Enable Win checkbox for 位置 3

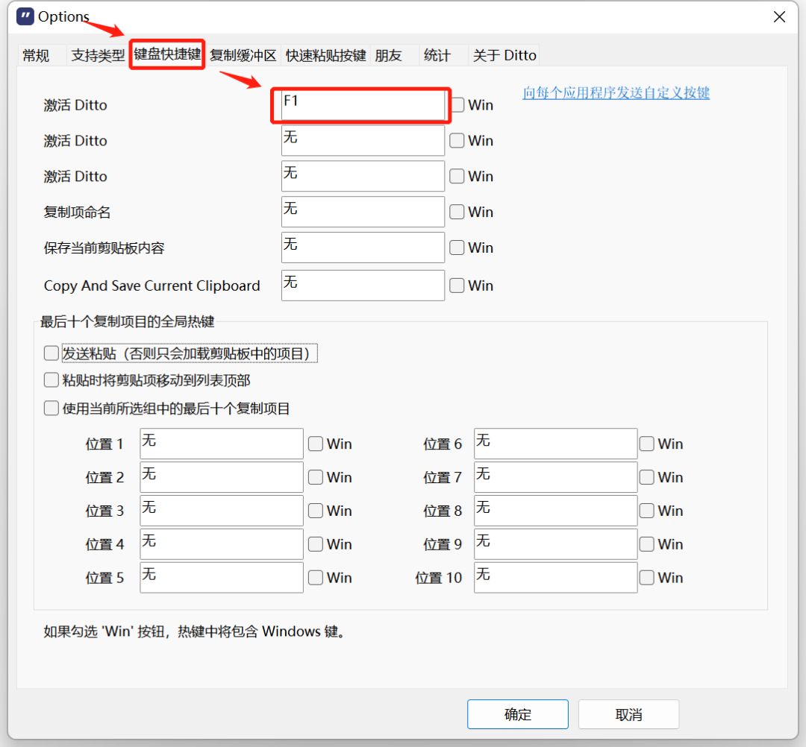click(316, 511)
